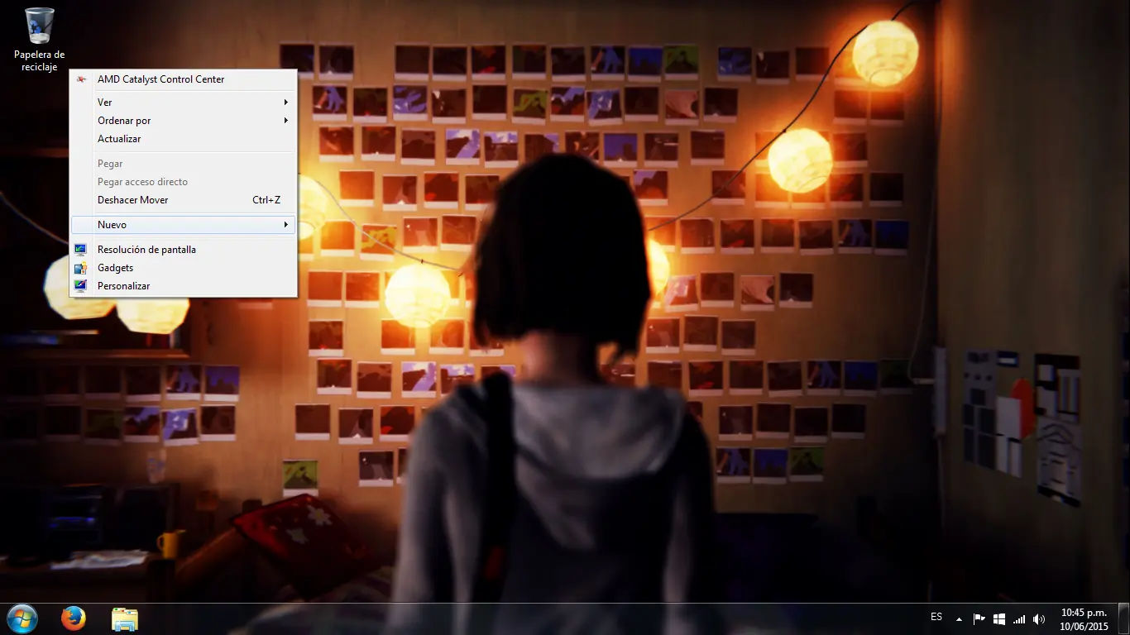Open the volume speaker tray icon
Screen dimensions: 1130x635
[1039, 618]
